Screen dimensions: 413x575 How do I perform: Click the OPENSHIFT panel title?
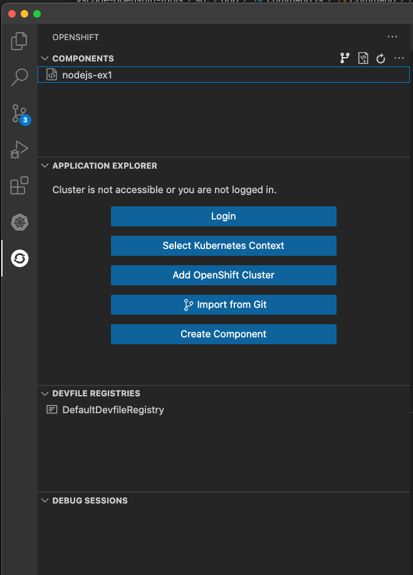(75, 37)
